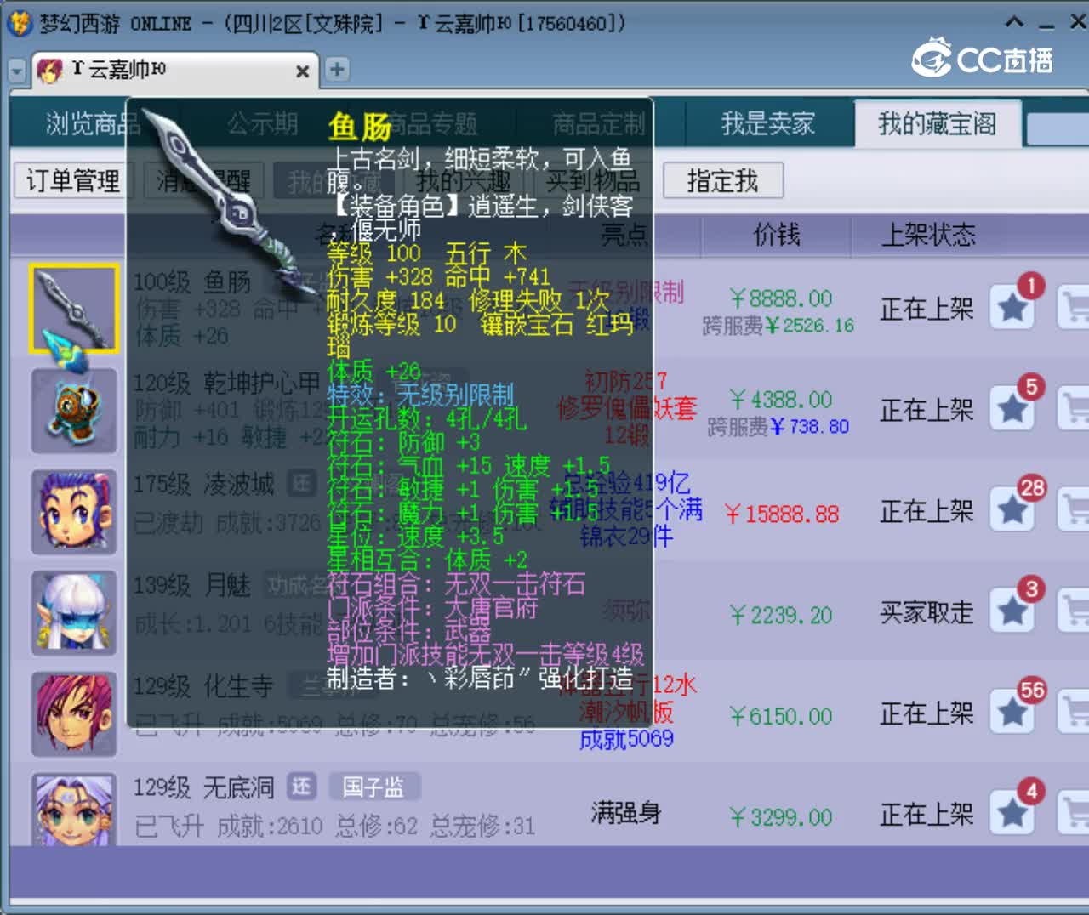
Task: Click the 云嘉帅 tab label
Action: [119, 69]
